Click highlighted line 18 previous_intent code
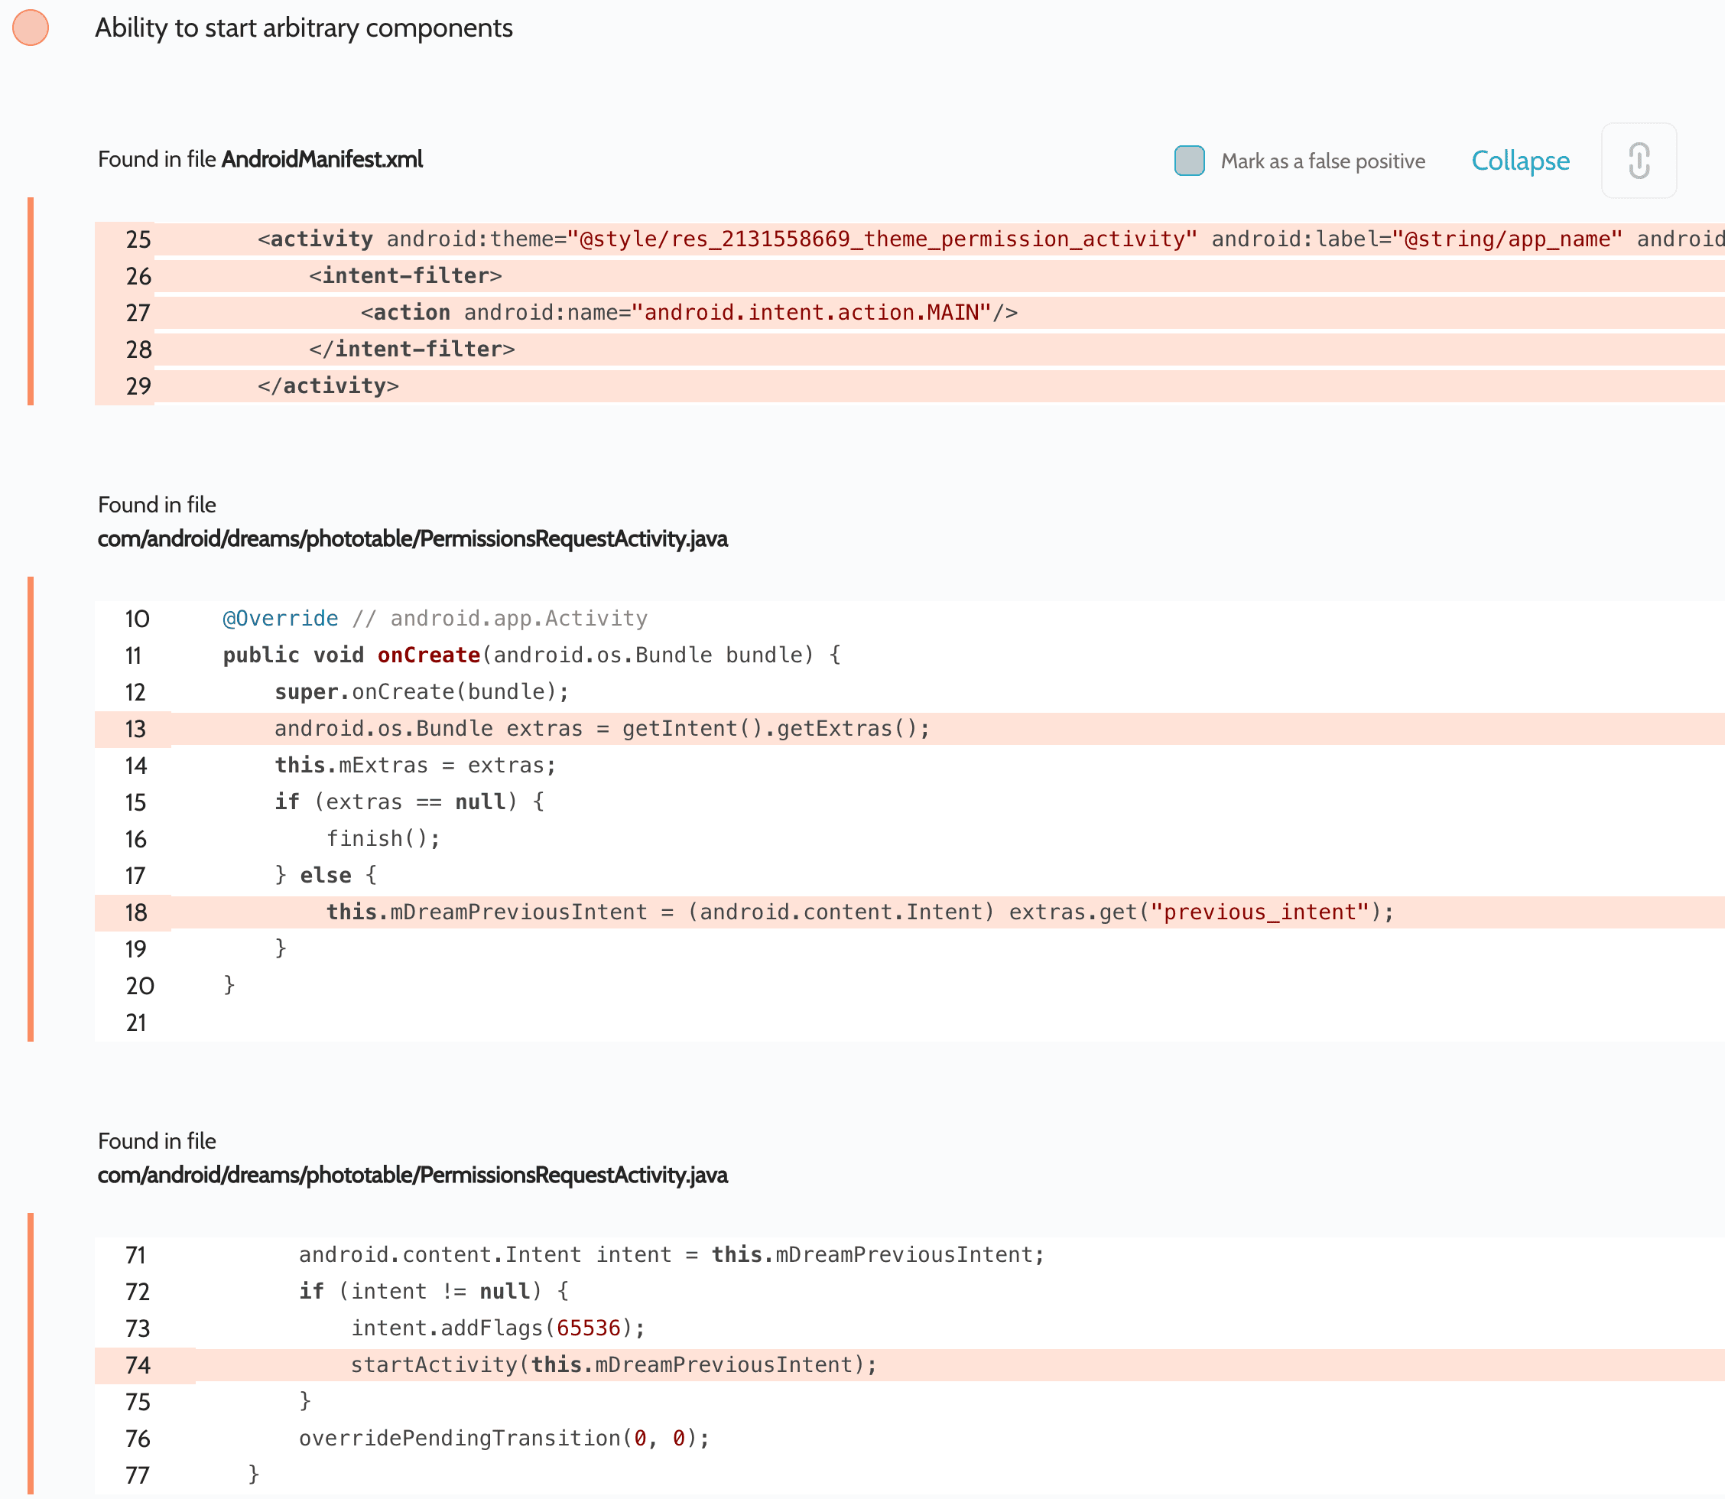 tap(859, 912)
